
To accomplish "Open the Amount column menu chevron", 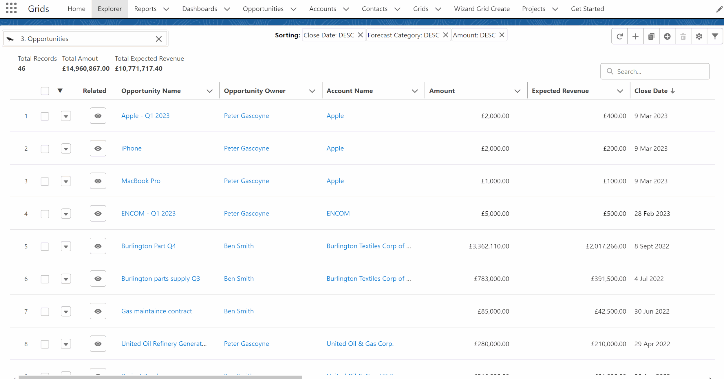I will point(518,91).
